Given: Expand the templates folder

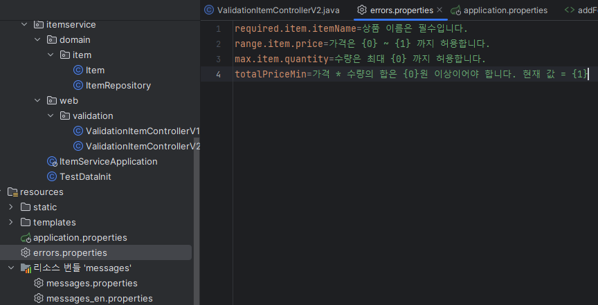Looking at the screenshot, I should [x=11, y=222].
